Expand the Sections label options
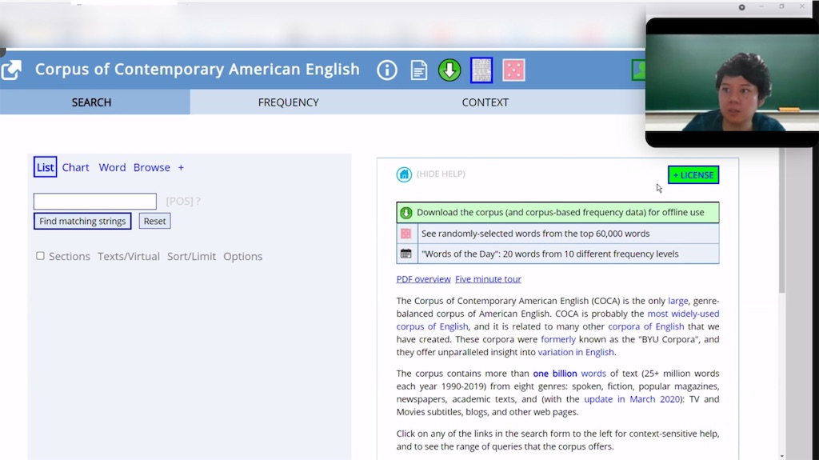Viewport: 819px width, 460px height. pos(70,256)
